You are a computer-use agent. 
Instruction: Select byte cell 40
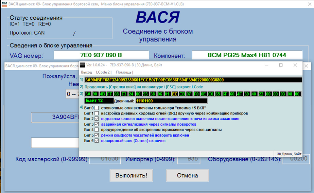point(254,94)
